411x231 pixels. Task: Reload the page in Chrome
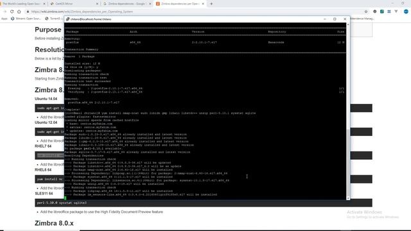click(12, 12)
